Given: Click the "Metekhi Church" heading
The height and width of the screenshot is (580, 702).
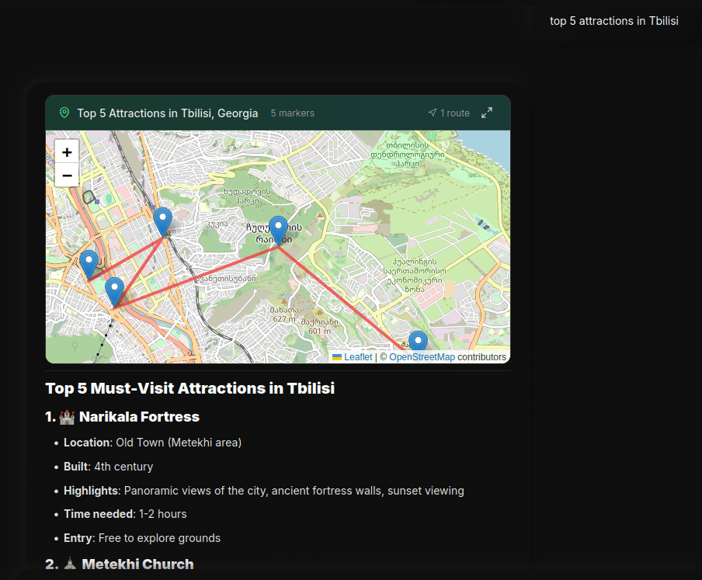Looking at the screenshot, I should (137, 564).
